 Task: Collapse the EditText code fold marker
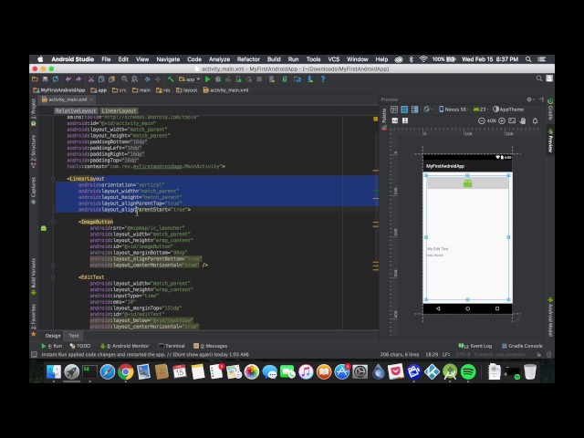53,277
